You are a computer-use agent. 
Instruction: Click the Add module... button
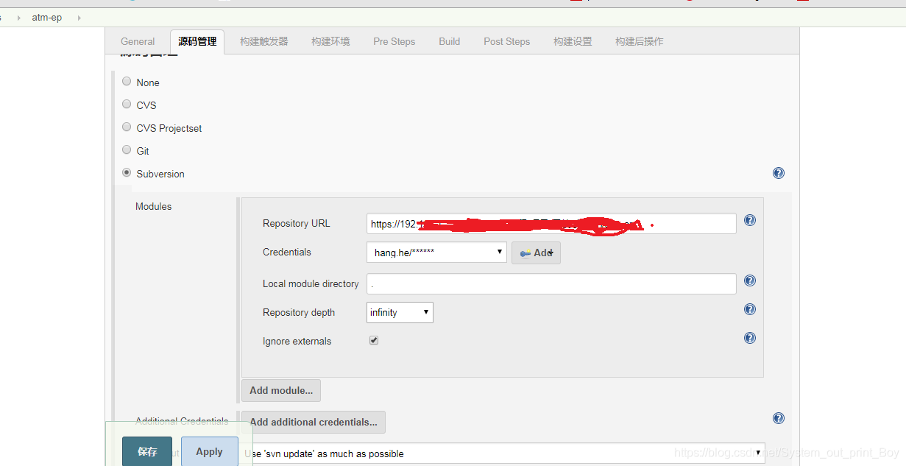pos(281,390)
